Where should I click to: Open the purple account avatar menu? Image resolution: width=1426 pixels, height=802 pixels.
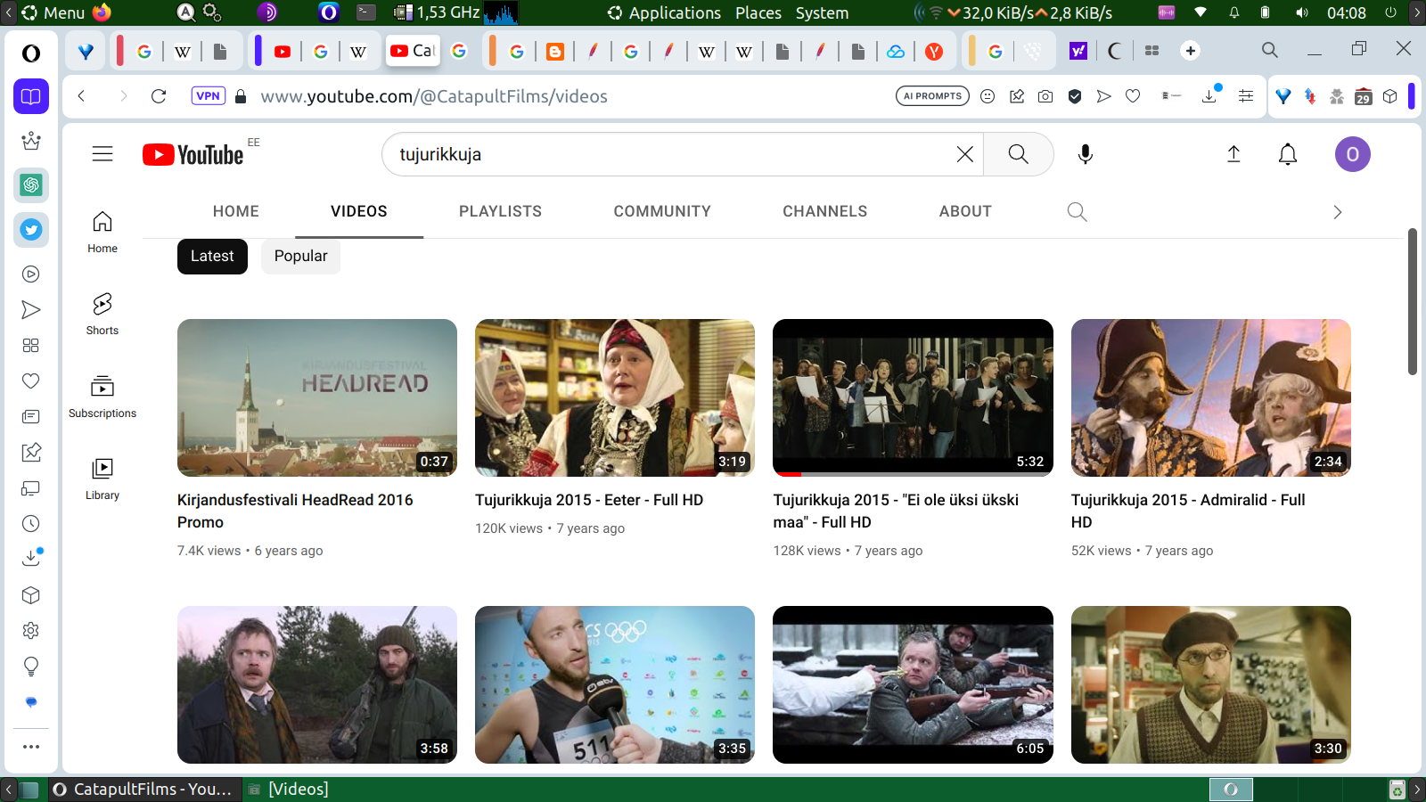(1352, 154)
